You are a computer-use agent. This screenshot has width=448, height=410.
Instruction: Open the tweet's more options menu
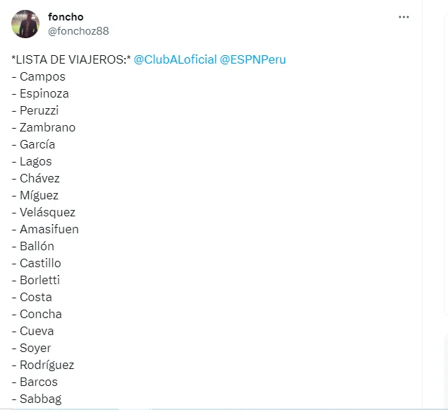(x=404, y=18)
